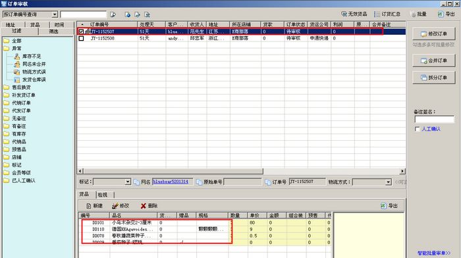Click 新建 in the item toolbar
This screenshot has width=461, height=258.
[94, 206]
